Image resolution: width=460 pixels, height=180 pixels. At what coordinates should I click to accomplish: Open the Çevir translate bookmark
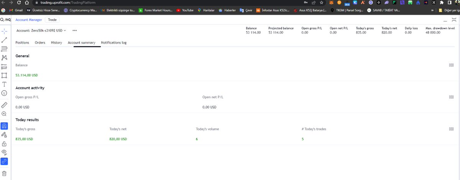pyautogui.click(x=245, y=10)
